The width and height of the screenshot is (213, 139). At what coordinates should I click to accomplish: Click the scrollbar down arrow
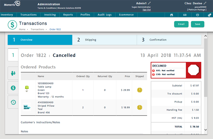click(x=205, y=130)
